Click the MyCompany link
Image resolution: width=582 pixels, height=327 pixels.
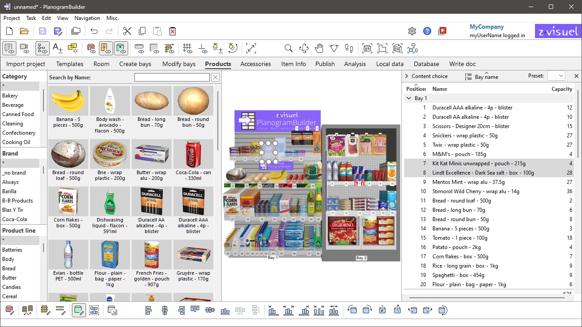tap(487, 27)
